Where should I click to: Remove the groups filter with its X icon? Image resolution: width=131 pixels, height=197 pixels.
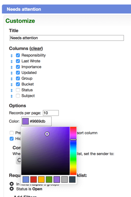pyautogui.click(x=12, y=184)
